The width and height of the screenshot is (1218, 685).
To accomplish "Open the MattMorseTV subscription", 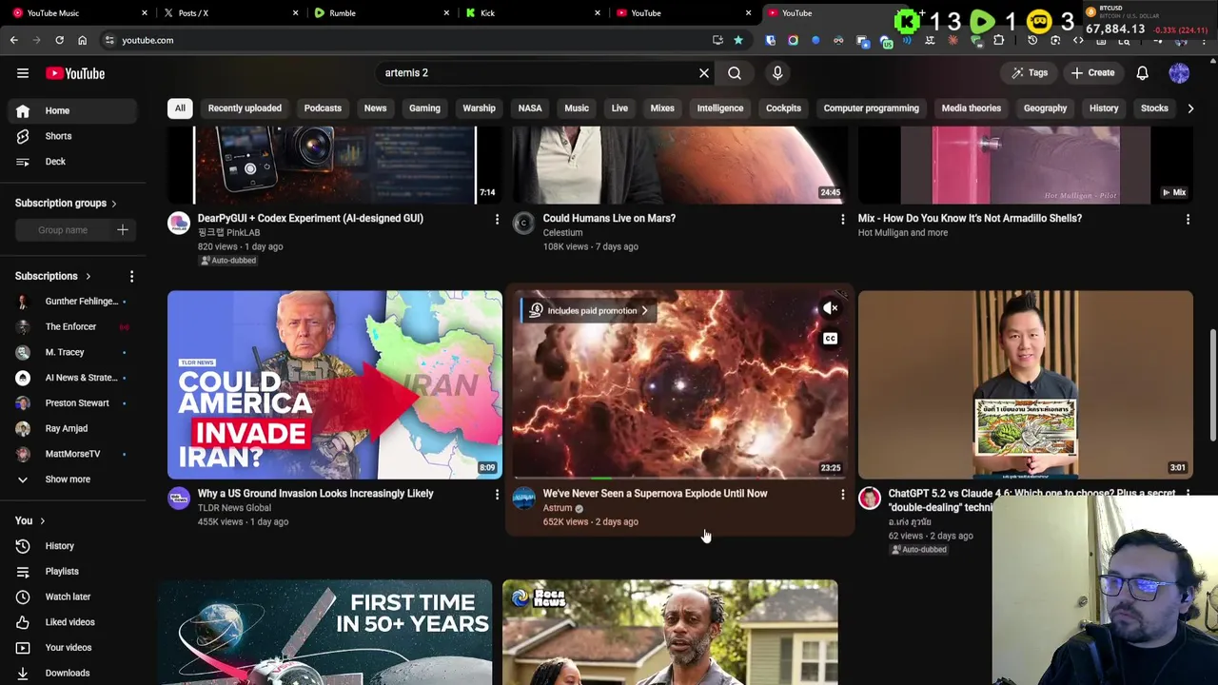I will coord(74,454).
